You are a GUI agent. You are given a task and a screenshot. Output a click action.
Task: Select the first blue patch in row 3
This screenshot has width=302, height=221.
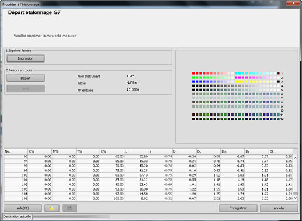tap(193, 82)
